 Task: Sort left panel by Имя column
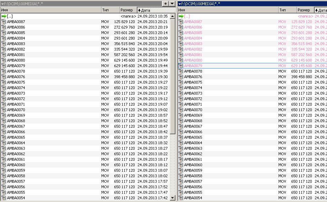click(x=50, y=10)
